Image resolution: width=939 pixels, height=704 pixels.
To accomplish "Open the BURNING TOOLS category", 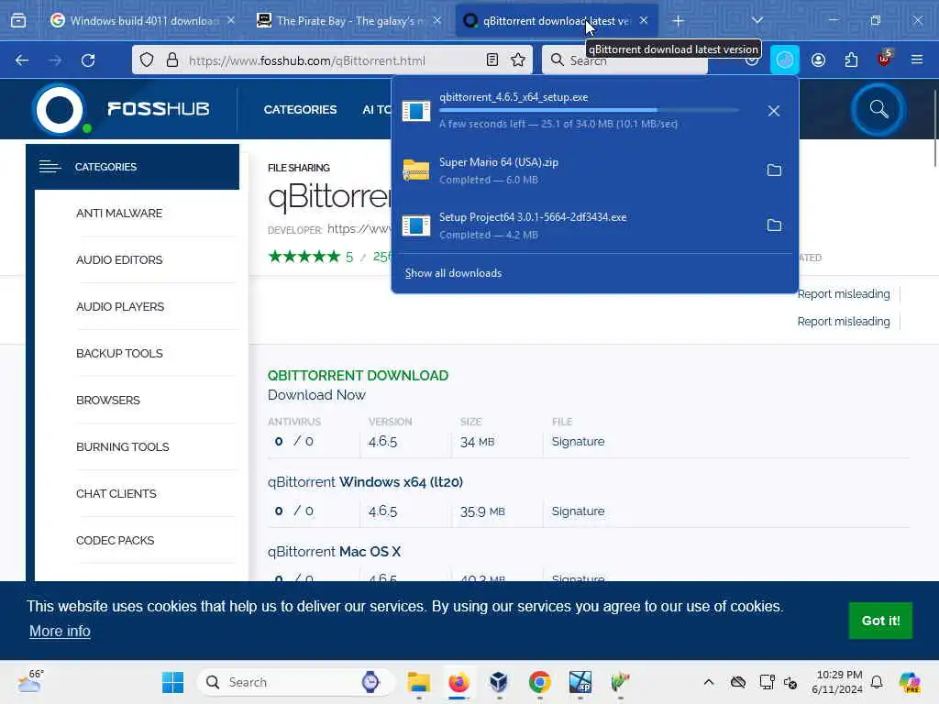I will click(122, 446).
